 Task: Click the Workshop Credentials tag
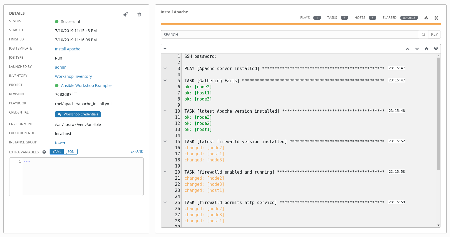tap(78, 114)
